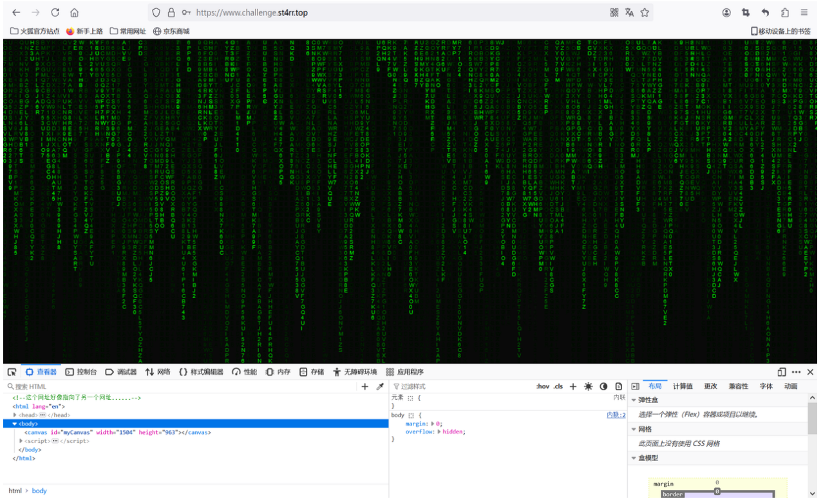Switch to the 控制台 console tab

tap(81, 372)
